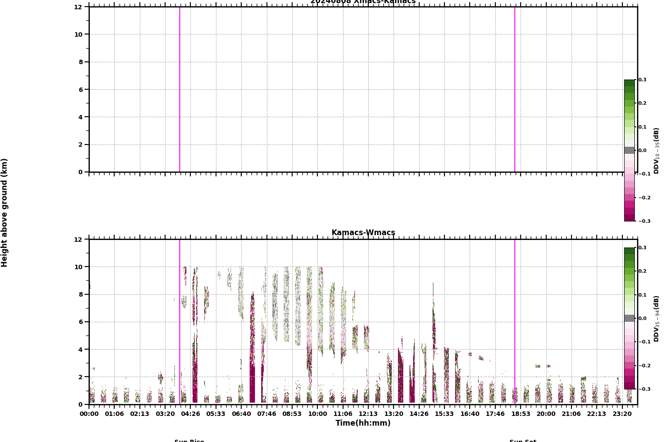
Task: Click the sunset magenta line in the top plot
Action: 515,89
